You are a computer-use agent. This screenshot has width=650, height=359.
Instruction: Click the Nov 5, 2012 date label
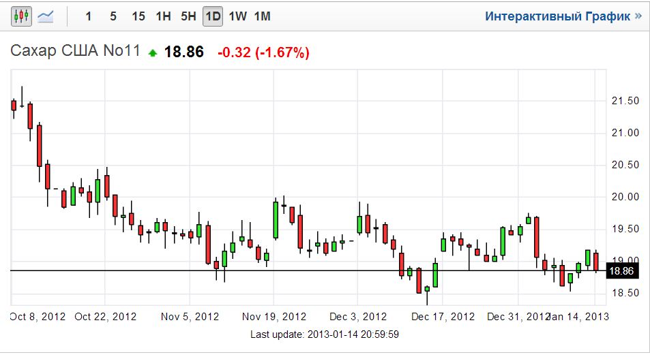pyautogui.click(x=190, y=317)
